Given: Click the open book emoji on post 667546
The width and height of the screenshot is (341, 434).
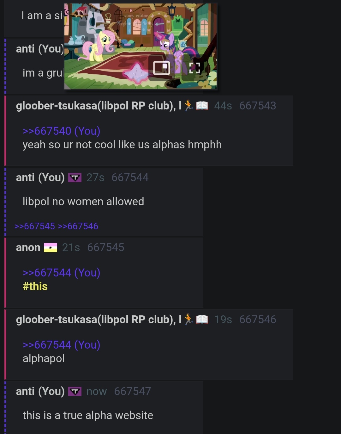Looking at the screenshot, I should point(202,319).
